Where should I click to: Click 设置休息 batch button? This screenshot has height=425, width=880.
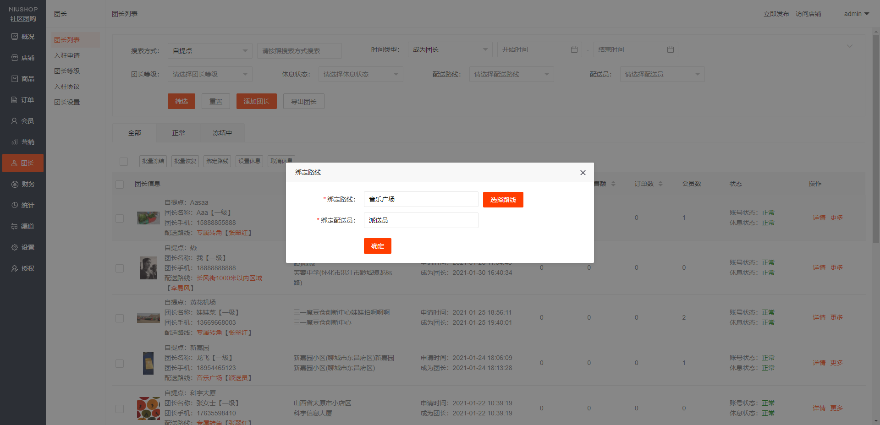249,161
